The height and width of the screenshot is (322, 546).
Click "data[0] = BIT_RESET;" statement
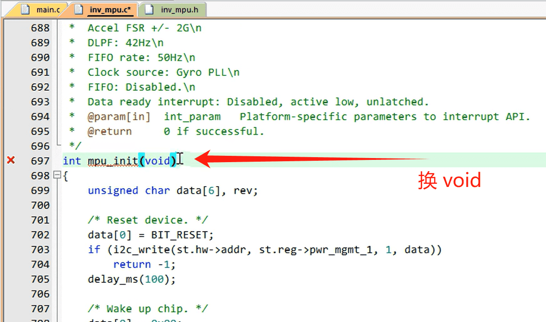click(x=151, y=235)
